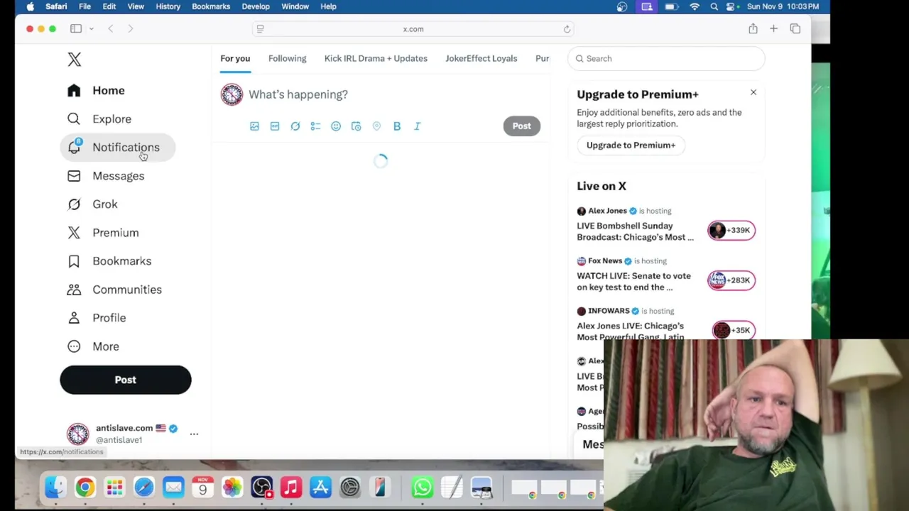Click the +339K listeners badge
Screen dimensions: 909x511
[731, 230]
